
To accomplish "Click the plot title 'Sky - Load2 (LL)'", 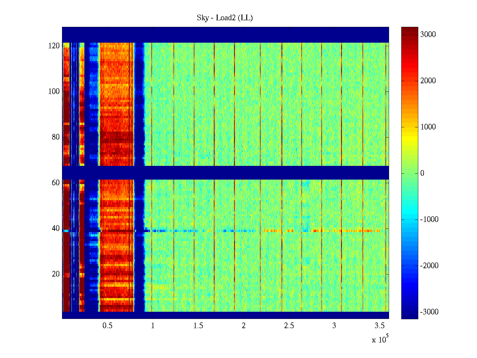I will pyautogui.click(x=225, y=18).
